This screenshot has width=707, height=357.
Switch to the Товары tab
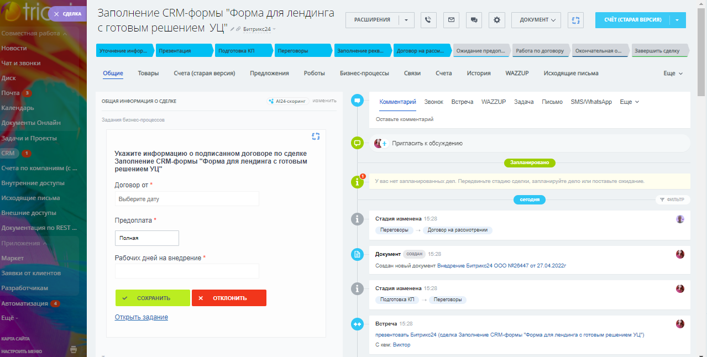(x=148, y=73)
